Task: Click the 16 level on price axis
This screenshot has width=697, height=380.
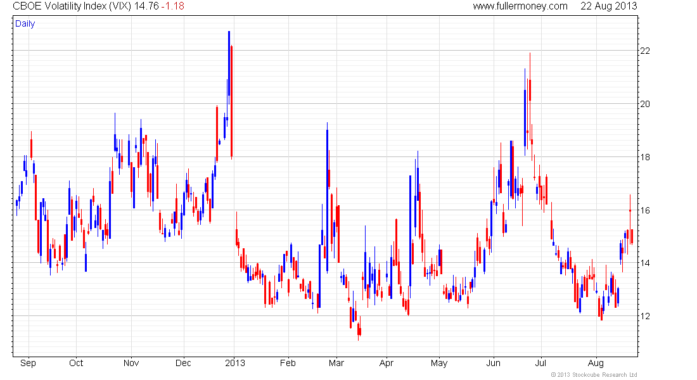Action: tap(644, 210)
